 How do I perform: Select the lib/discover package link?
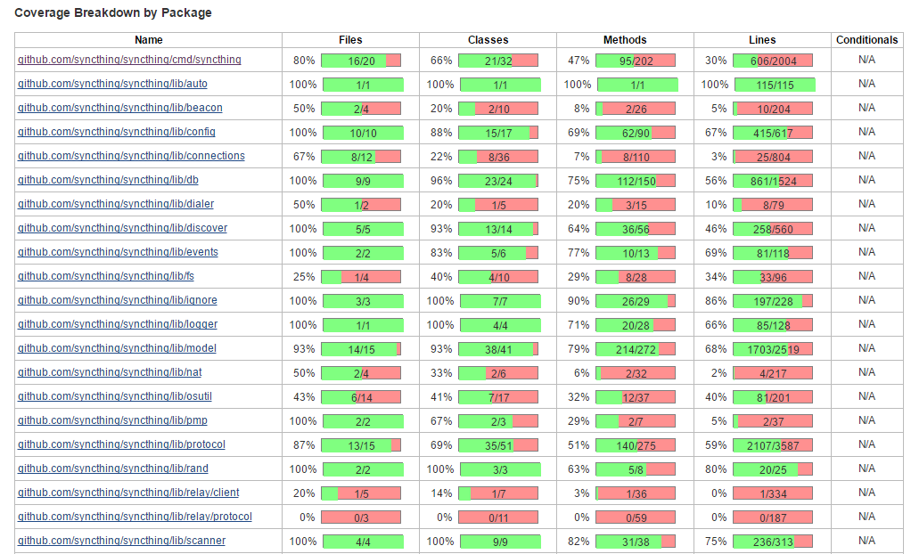(122, 228)
